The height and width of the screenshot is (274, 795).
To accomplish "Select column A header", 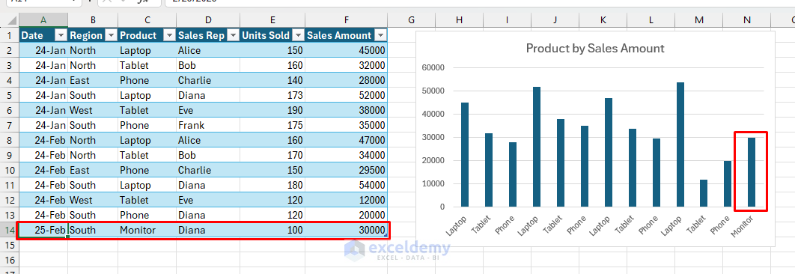I will [43, 20].
